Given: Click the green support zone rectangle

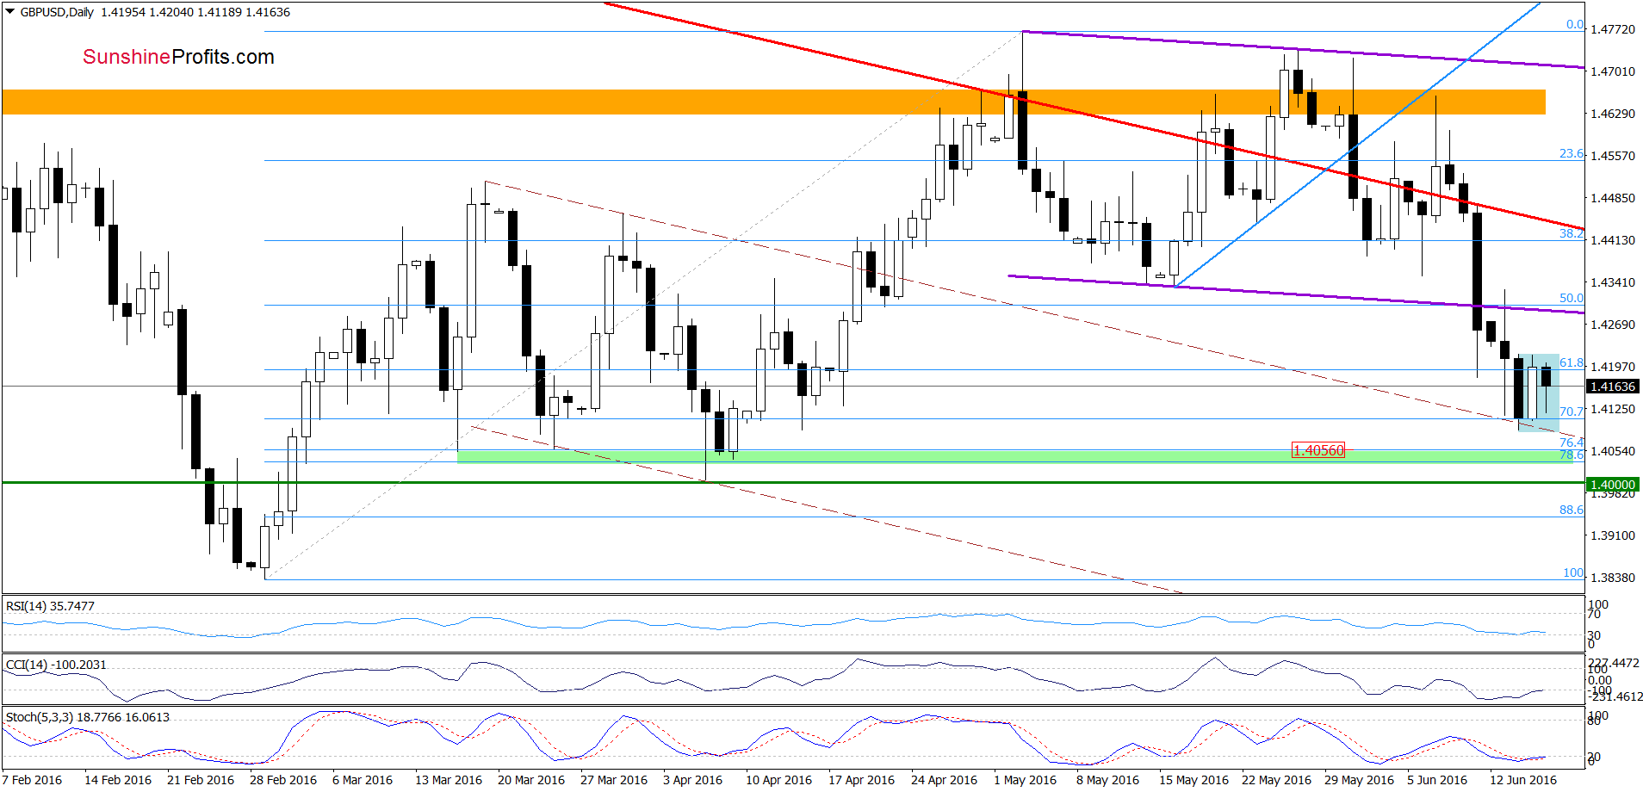Looking at the screenshot, I should [x=1014, y=456].
